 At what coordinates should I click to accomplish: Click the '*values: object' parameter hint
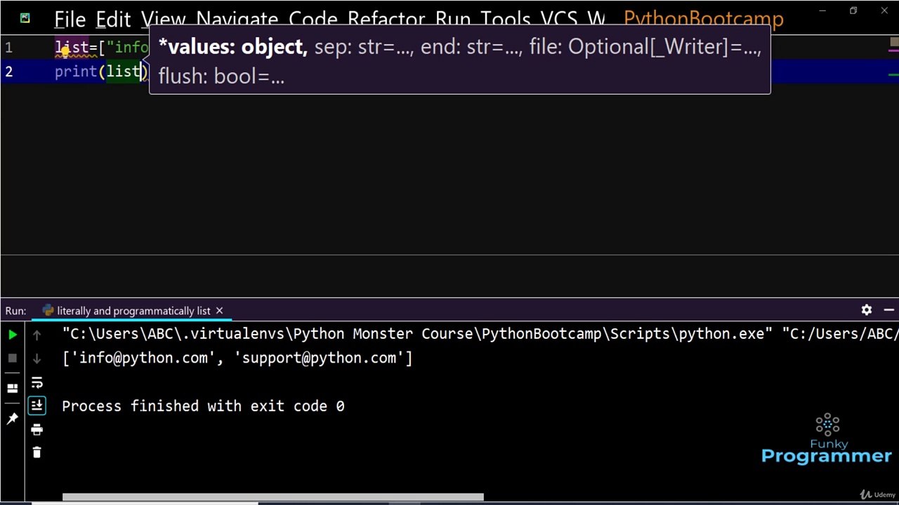(x=232, y=47)
